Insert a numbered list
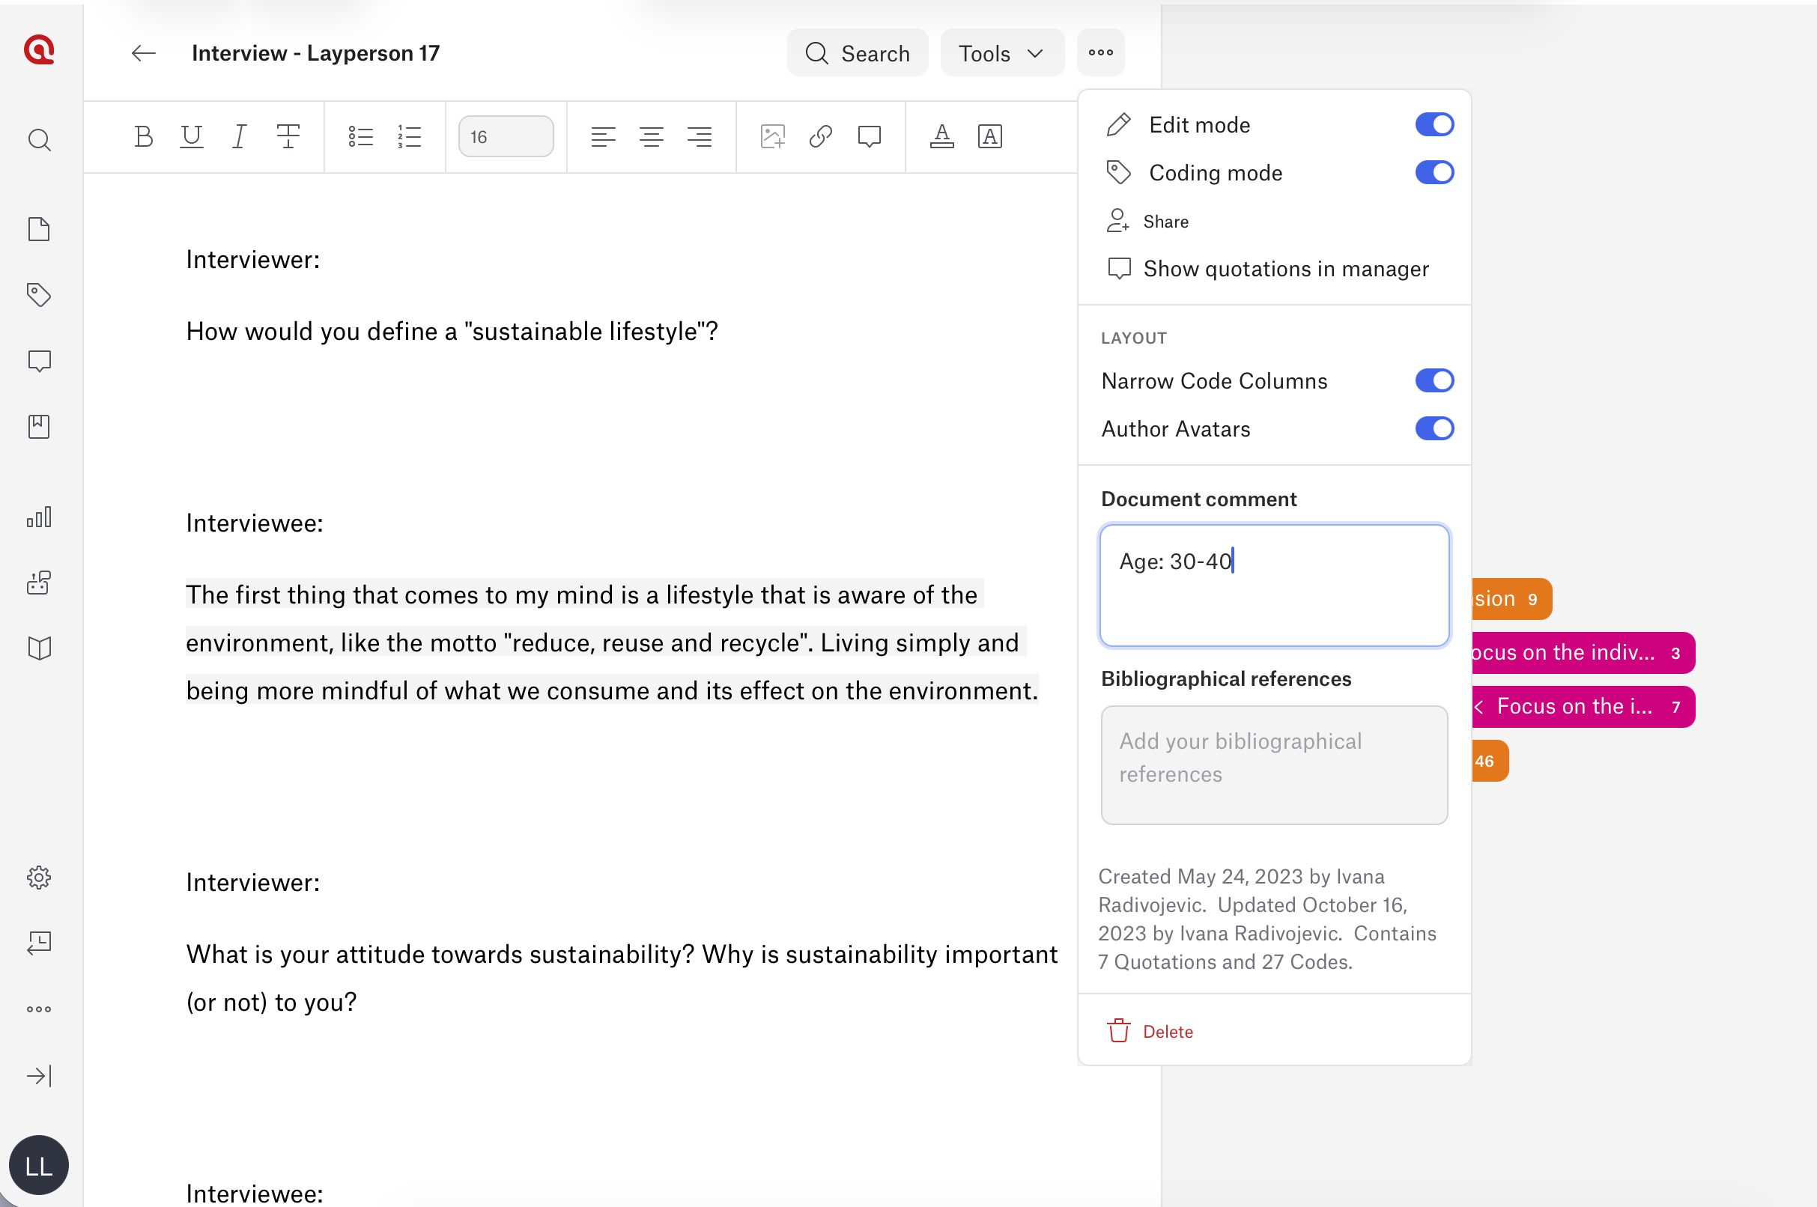The width and height of the screenshot is (1817, 1207). point(409,136)
